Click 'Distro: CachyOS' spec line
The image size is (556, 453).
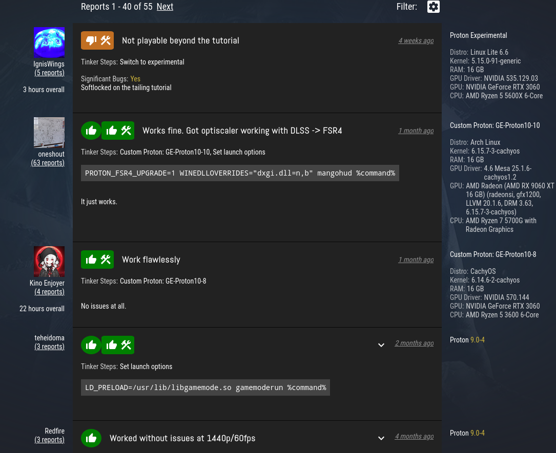coord(472,271)
